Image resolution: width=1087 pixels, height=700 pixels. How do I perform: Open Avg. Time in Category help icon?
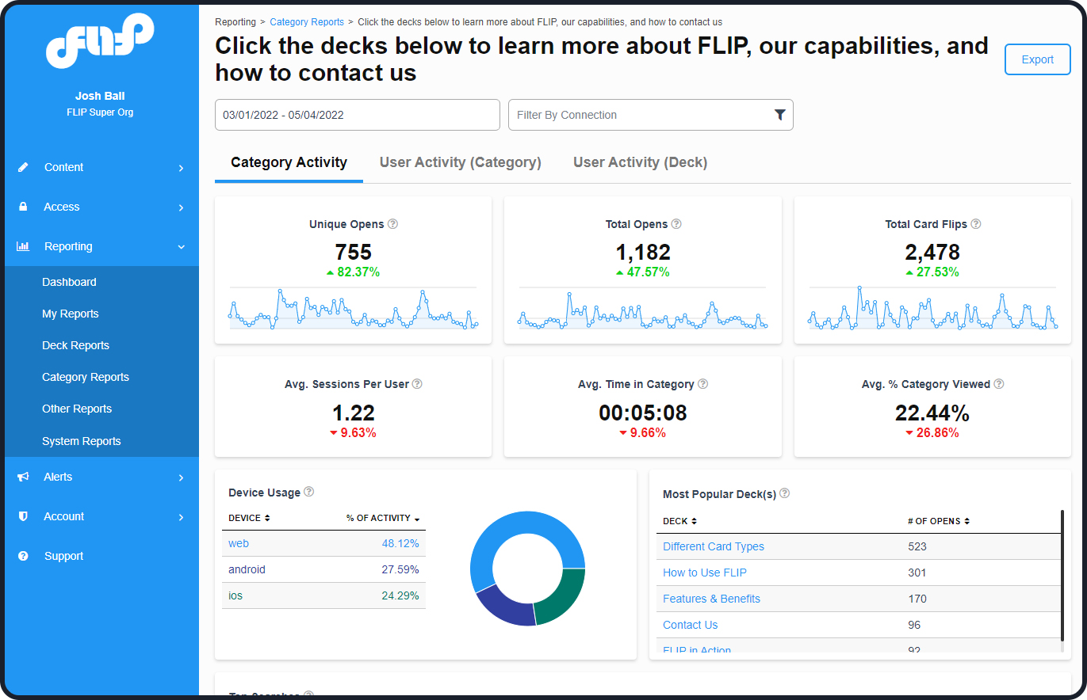702,384
